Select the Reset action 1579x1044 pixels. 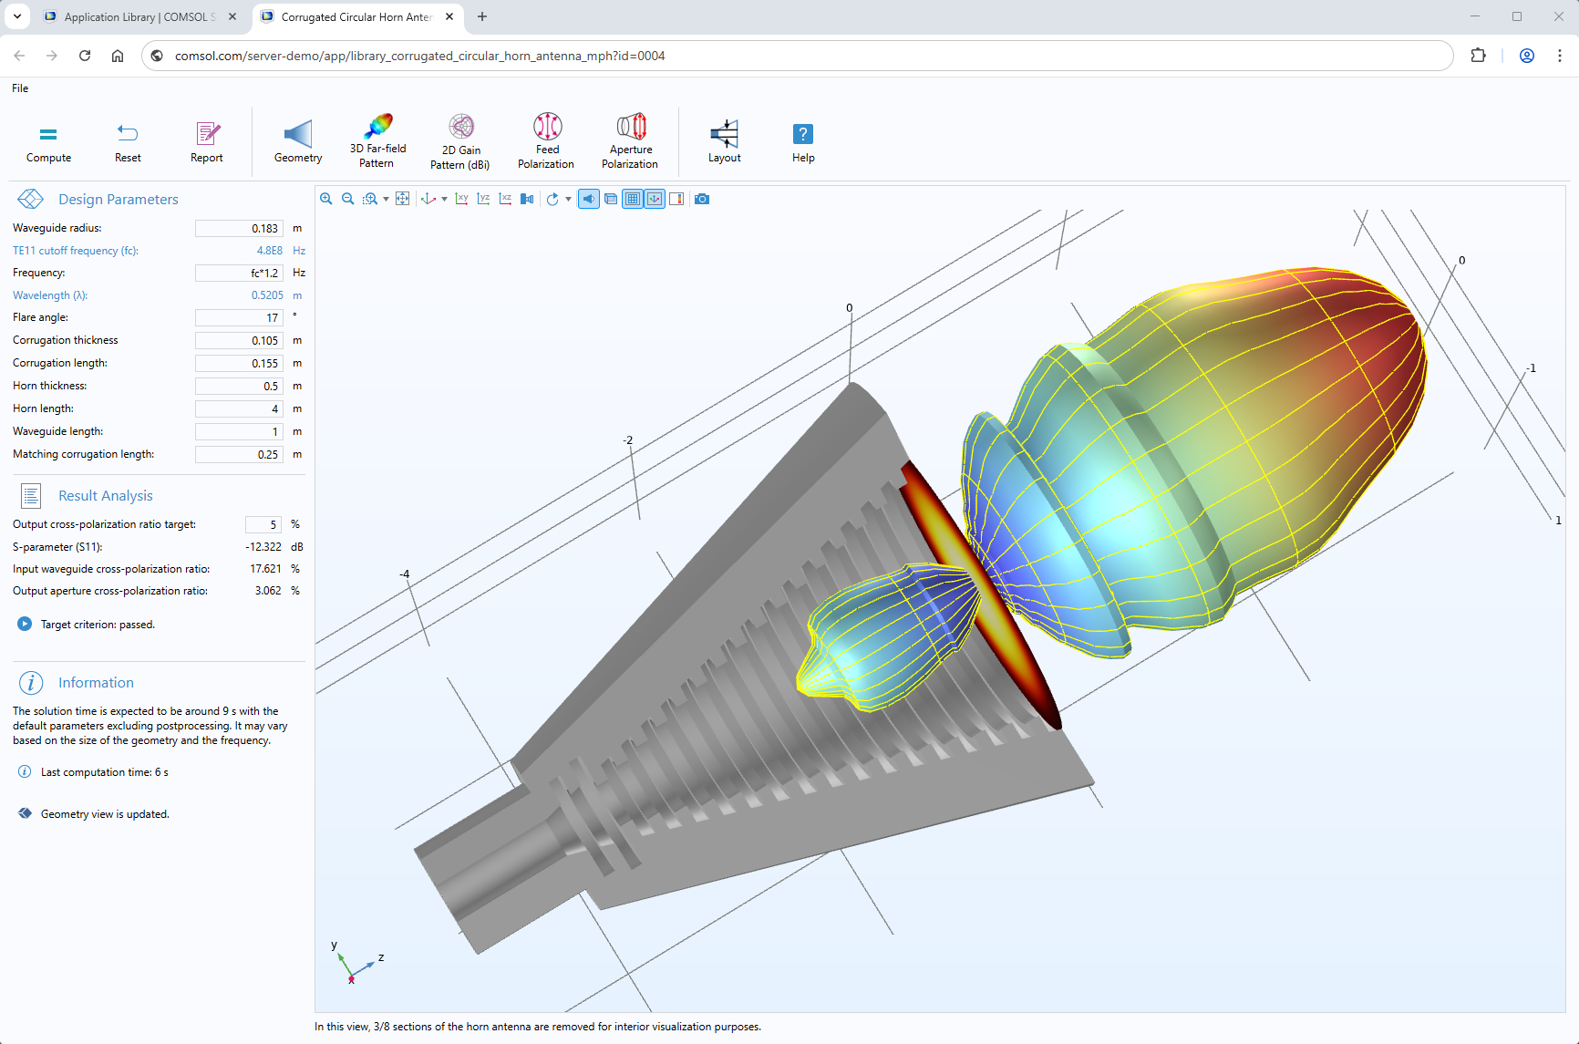point(127,141)
